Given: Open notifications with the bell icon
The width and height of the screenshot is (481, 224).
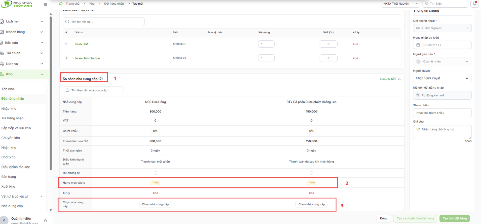Looking at the screenshot, I should tap(474, 4).
